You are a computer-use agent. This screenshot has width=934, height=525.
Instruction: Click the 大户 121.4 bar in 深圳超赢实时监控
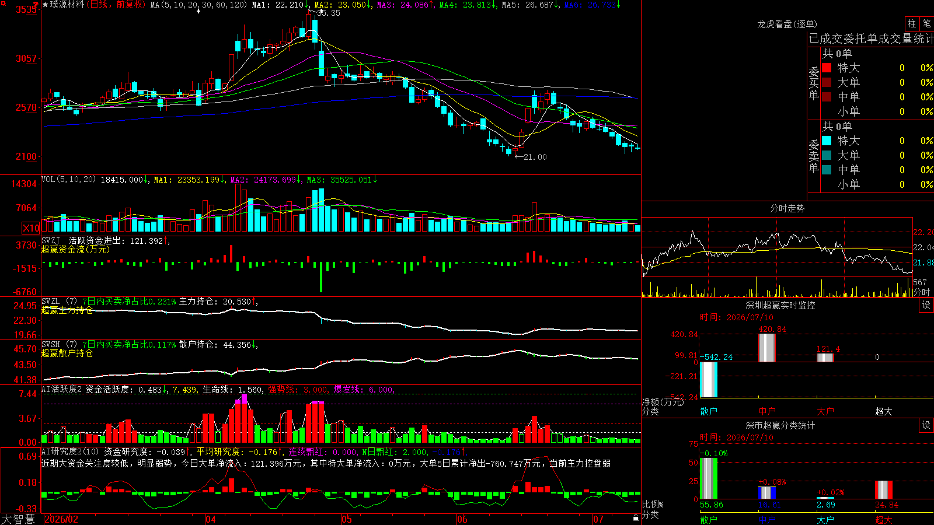[x=825, y=358]
